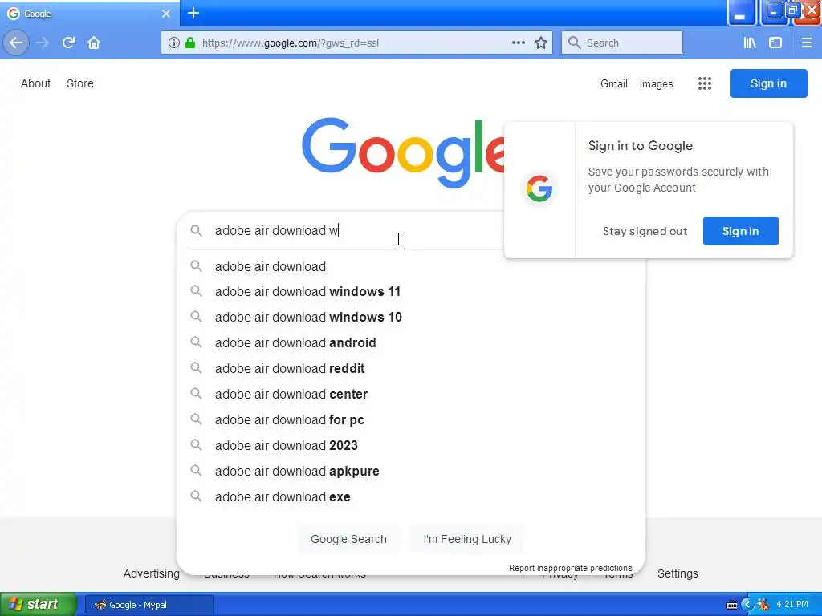Select suggestion "adobe air download windows 11"
The image size is (822, 616).
point(411,292)
